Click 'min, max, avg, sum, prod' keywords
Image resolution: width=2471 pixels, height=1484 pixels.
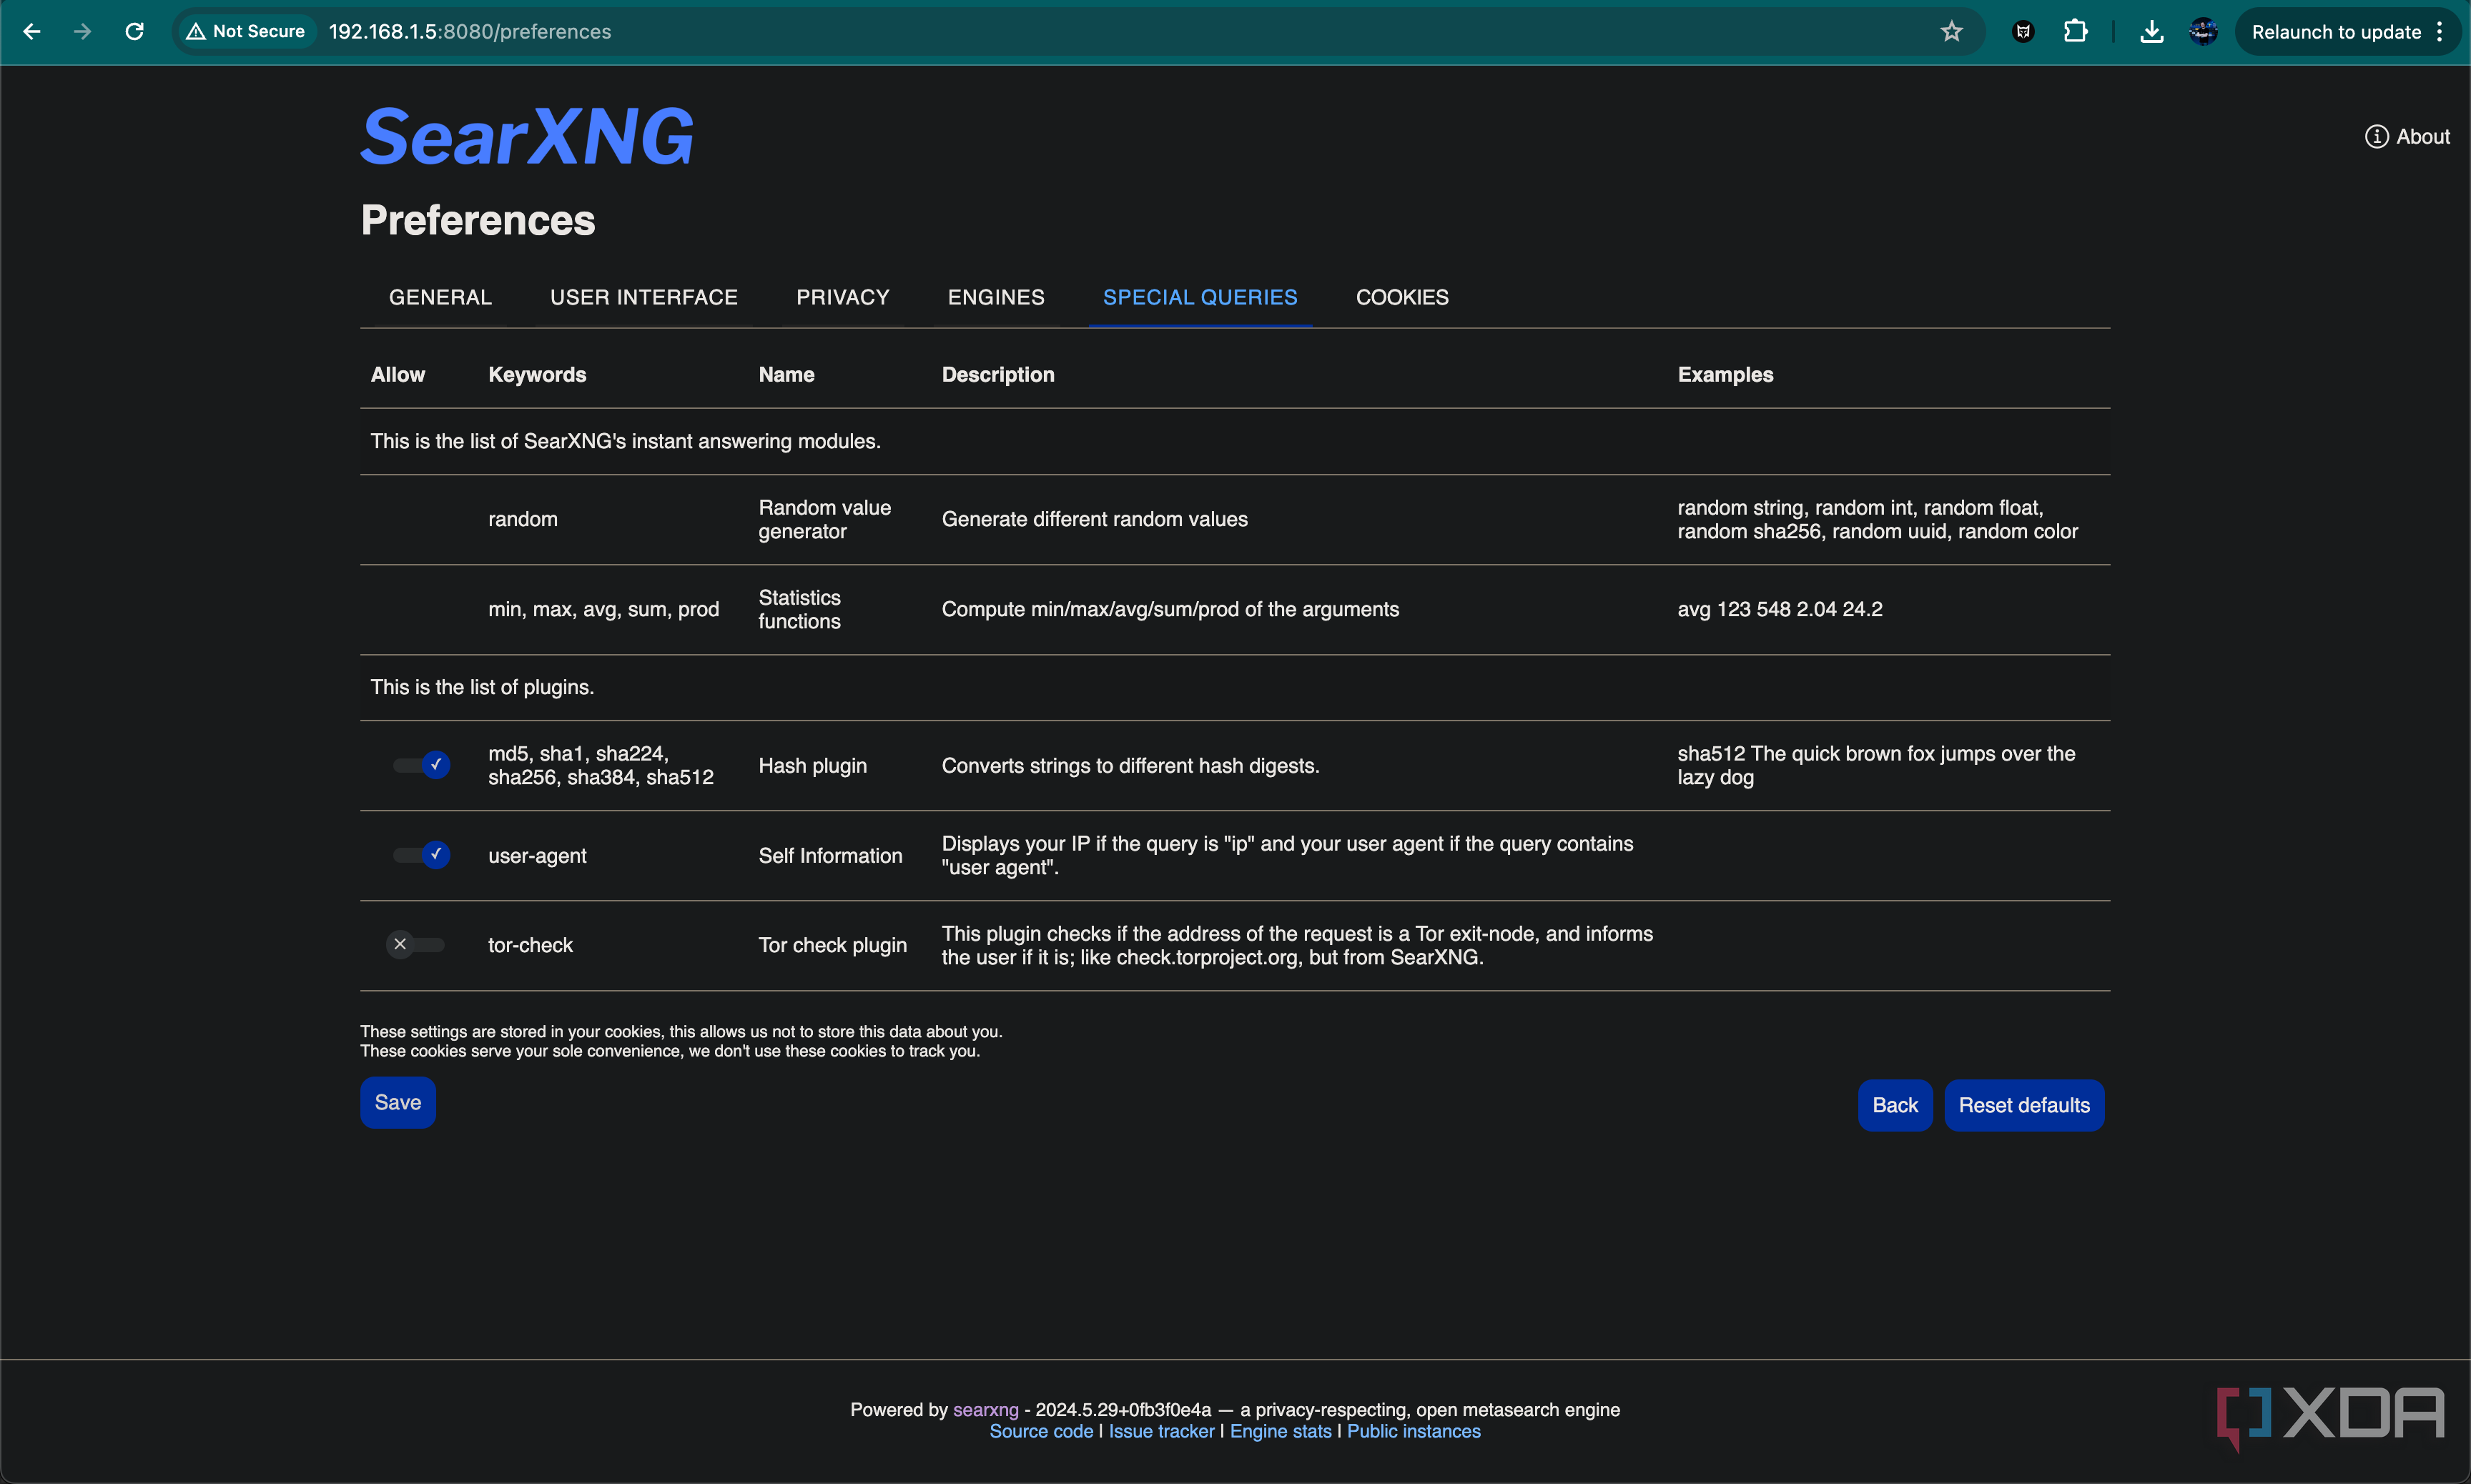[603, 609]
